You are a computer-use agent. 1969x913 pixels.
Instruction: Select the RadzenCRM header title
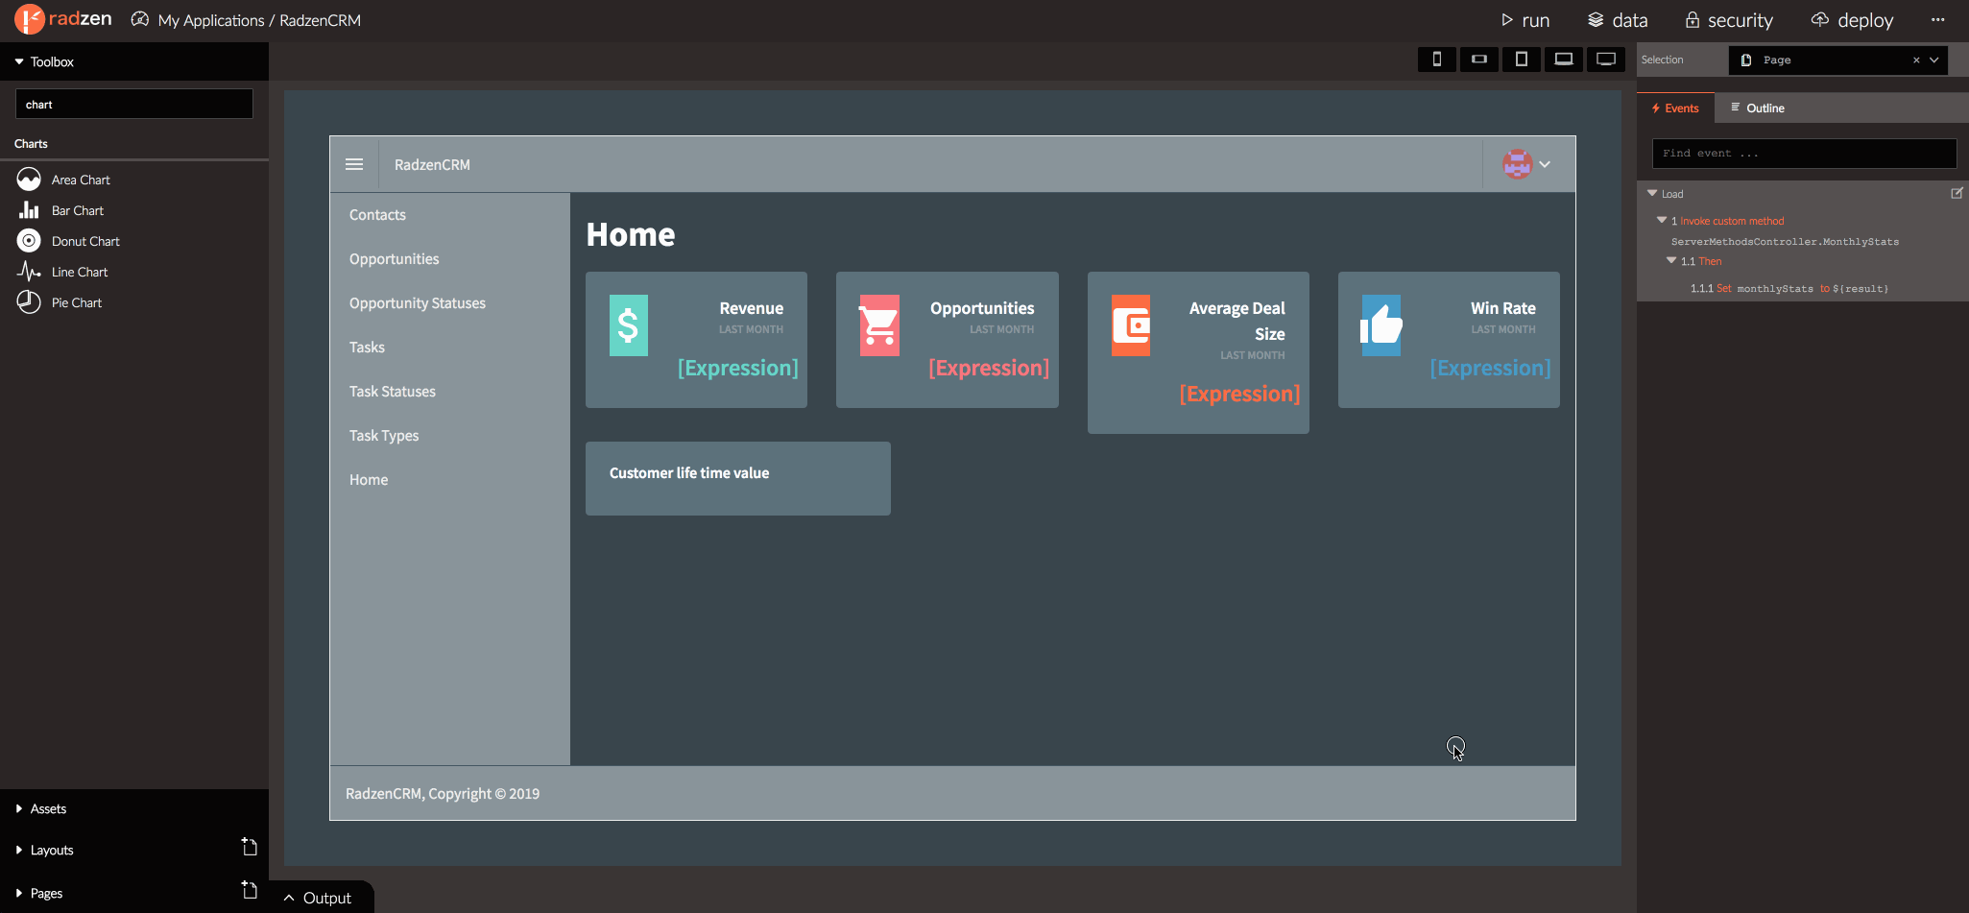(x=432, y=164)
